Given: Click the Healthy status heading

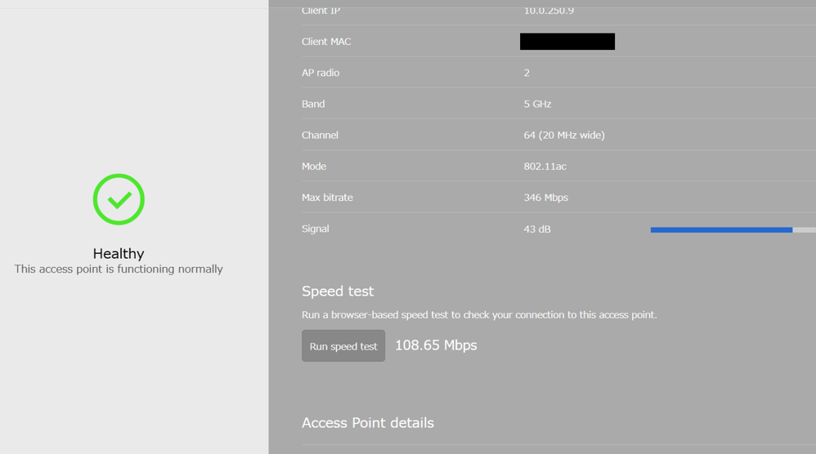Looking at the screenshot, I should point(119,254).
